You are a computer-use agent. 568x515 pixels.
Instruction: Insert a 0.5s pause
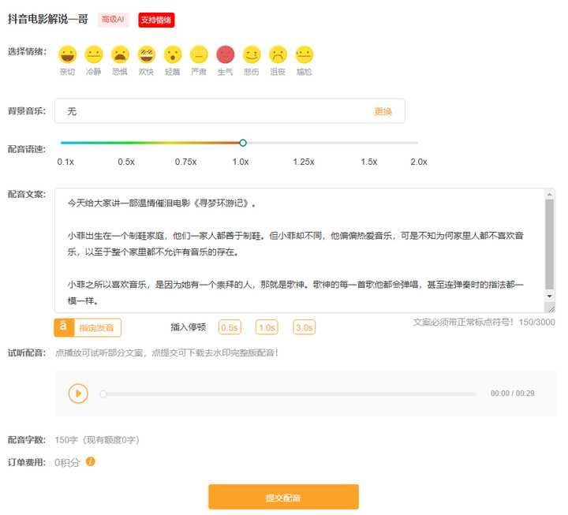coord(230,327)
